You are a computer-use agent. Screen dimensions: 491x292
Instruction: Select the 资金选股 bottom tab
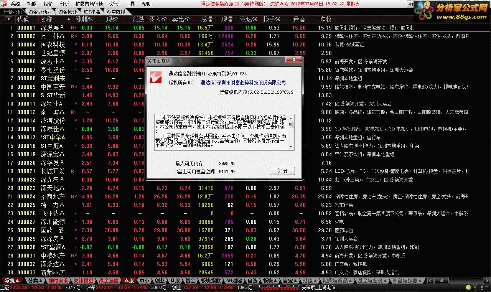(x=109, y=280)
